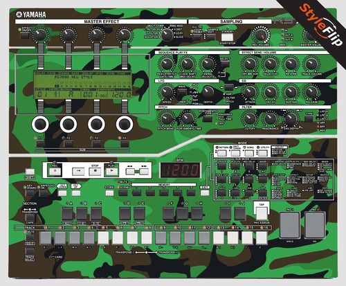This screenshot has width=346, height=286.
Task: Select PATTERN mode
Action: (222, 153)
